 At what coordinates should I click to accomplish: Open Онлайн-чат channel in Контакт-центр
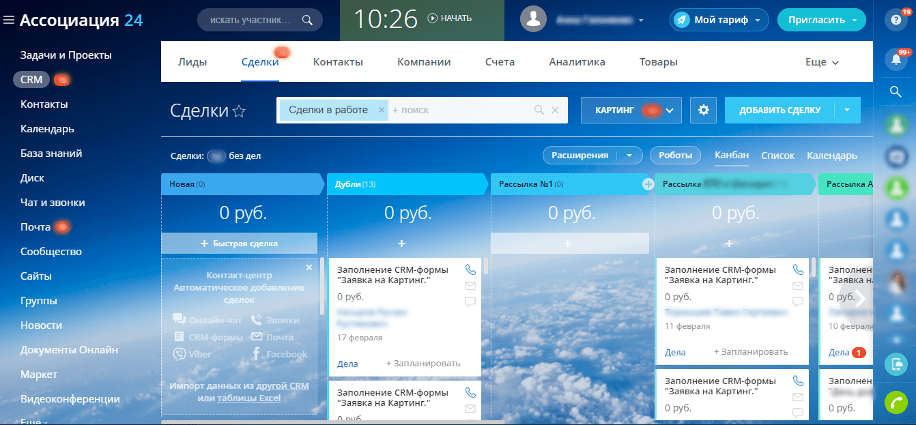207,319
